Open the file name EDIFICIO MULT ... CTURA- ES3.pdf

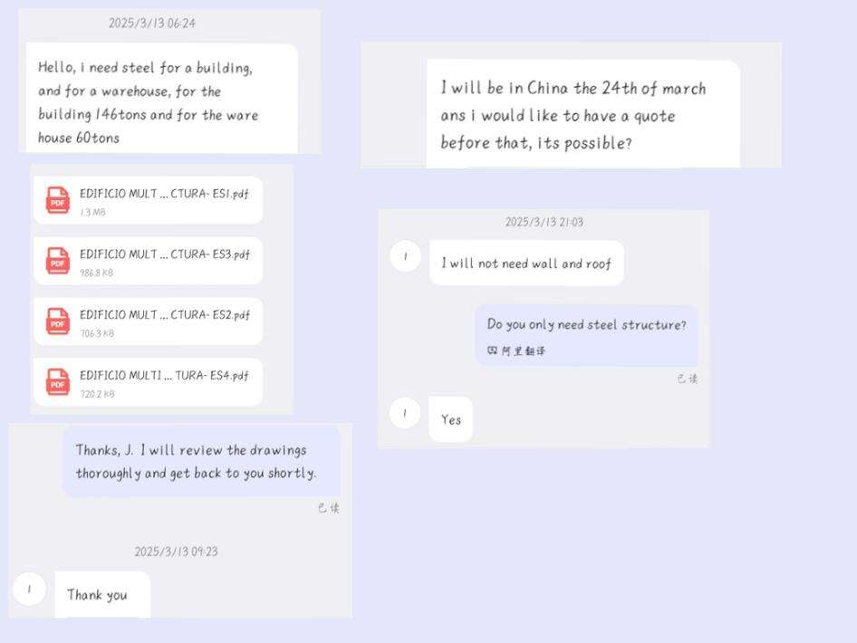coord(164,254)
